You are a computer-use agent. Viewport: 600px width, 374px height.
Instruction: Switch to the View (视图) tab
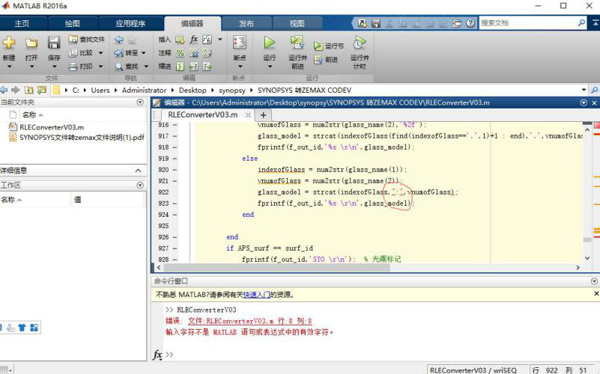click(x=297, y=23)
